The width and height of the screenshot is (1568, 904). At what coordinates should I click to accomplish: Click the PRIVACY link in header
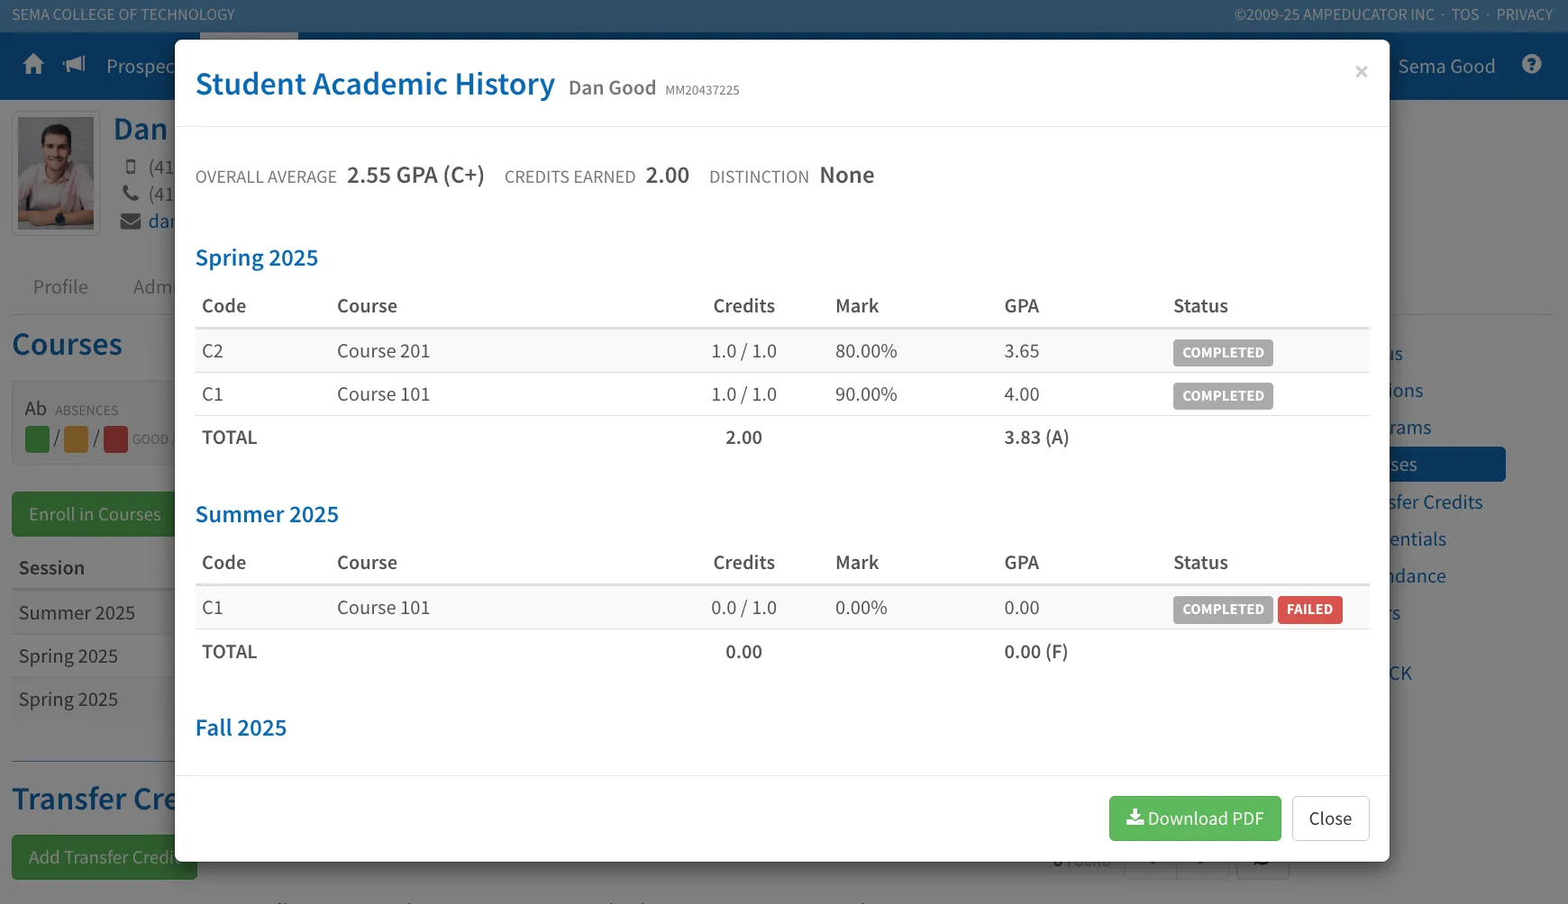coord(1525,14)
